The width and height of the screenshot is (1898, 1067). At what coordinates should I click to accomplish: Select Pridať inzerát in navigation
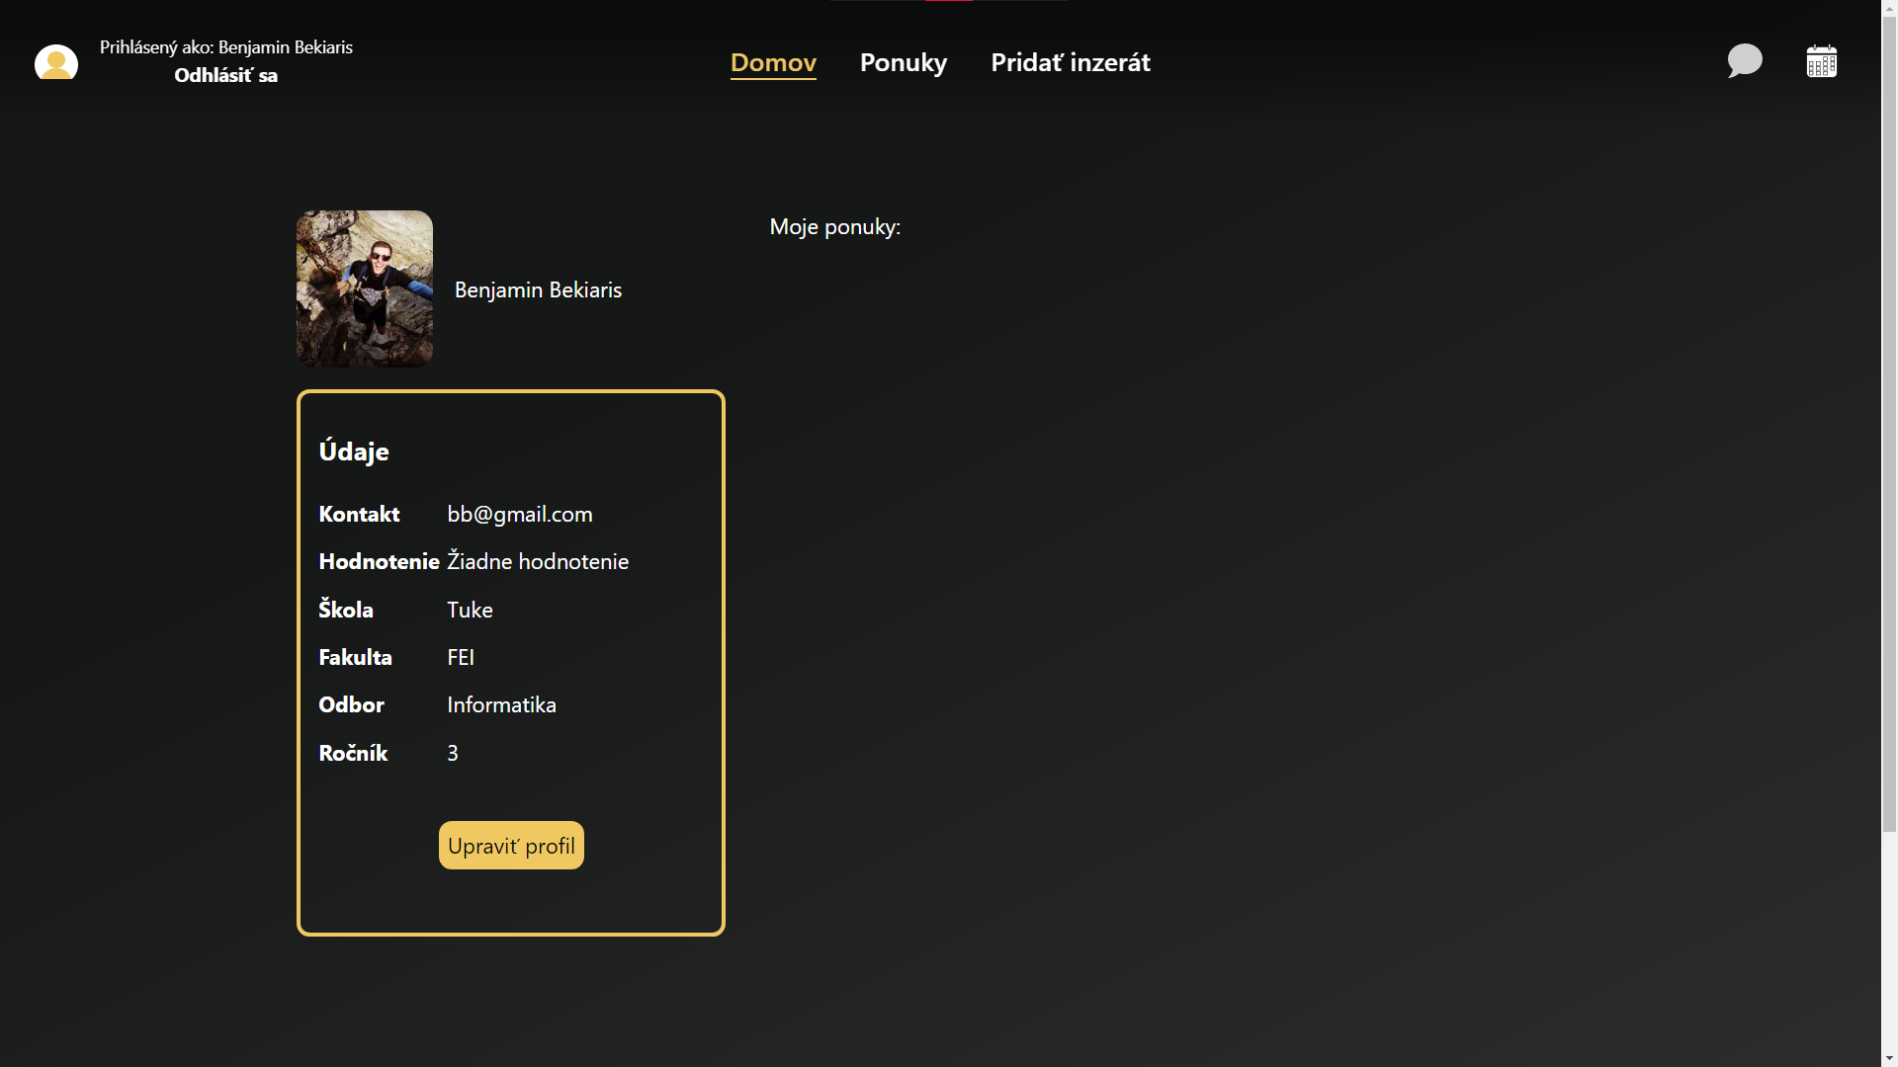click(x=1070, y=62)
